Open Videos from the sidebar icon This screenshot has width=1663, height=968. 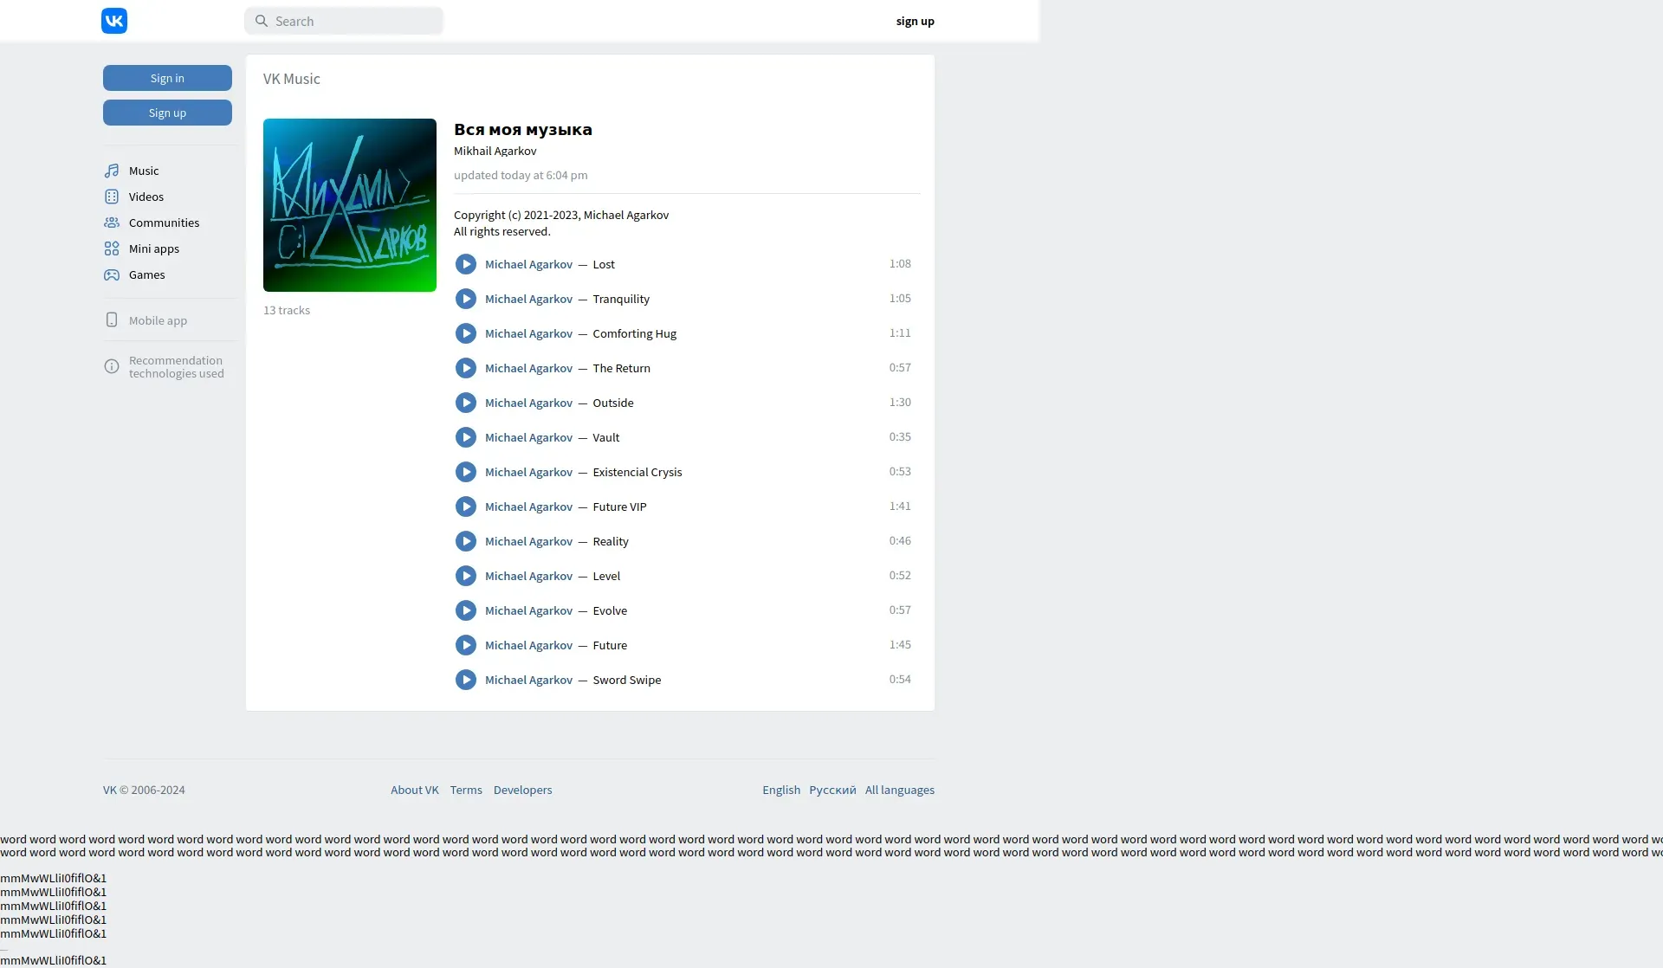tap(112, 197)
